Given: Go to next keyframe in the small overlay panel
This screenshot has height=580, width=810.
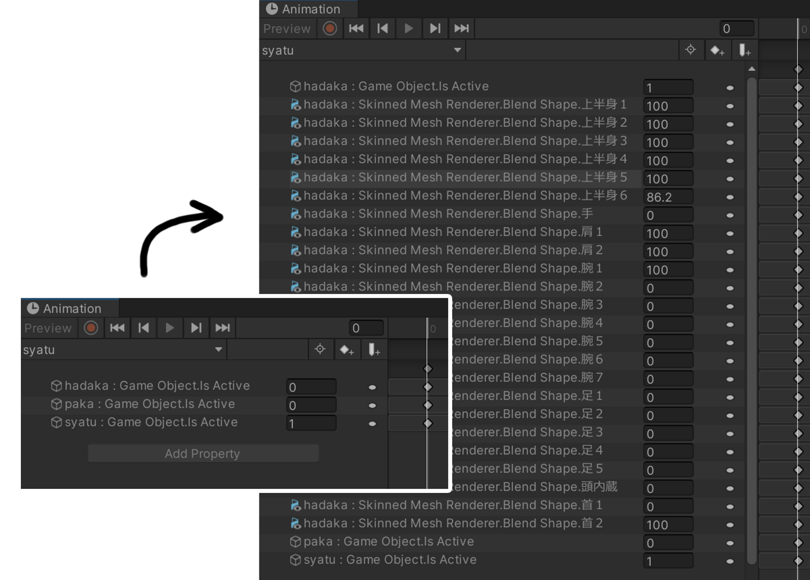Looking at the screenshot, I should pos(196,328).
